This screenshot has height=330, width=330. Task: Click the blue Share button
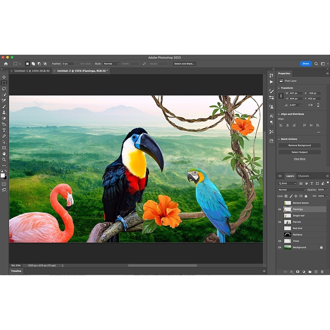pos(306,63)
